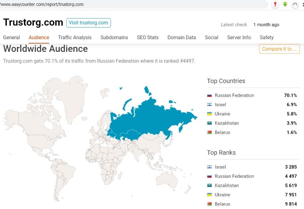Open the Domain Data tab
Screen dimensions: 304x209
pyautogui.click(x=182, y=37)
